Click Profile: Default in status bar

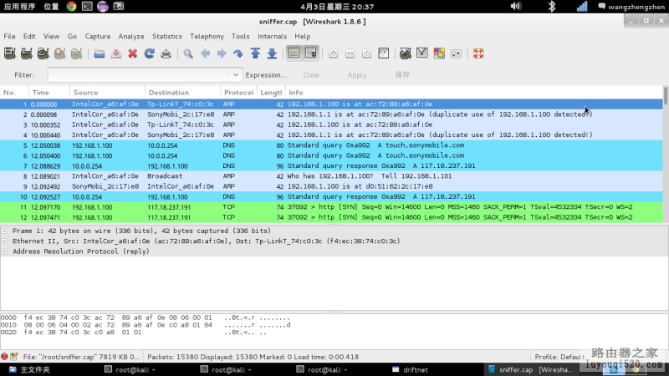coord(559,357)
